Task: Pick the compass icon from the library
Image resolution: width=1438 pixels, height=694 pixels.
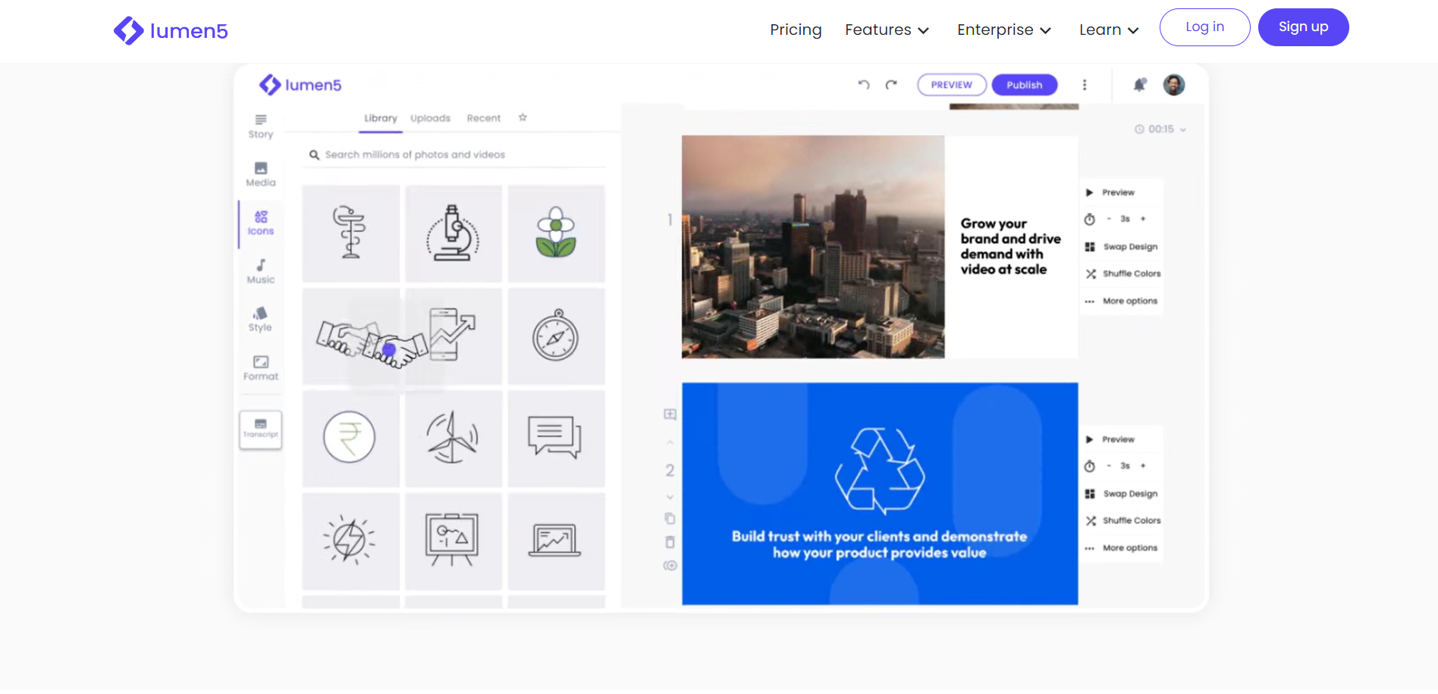Action: 556,336
